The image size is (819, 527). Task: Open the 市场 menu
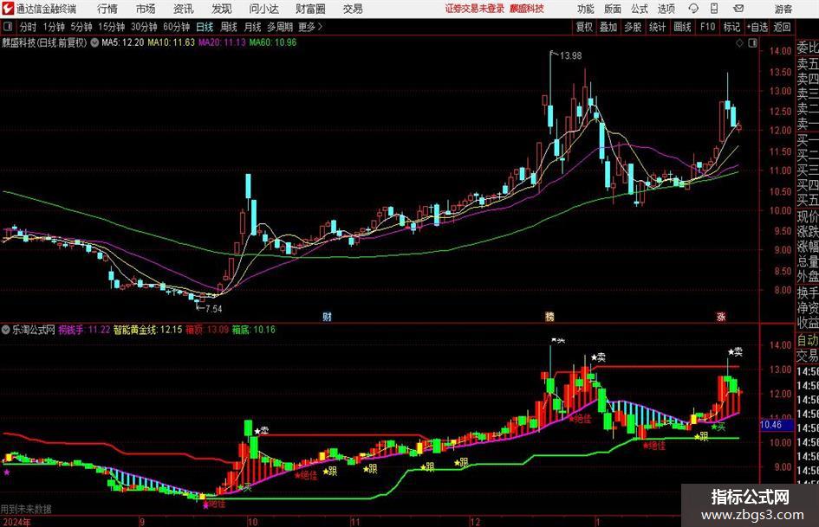[x=146, y=9]
